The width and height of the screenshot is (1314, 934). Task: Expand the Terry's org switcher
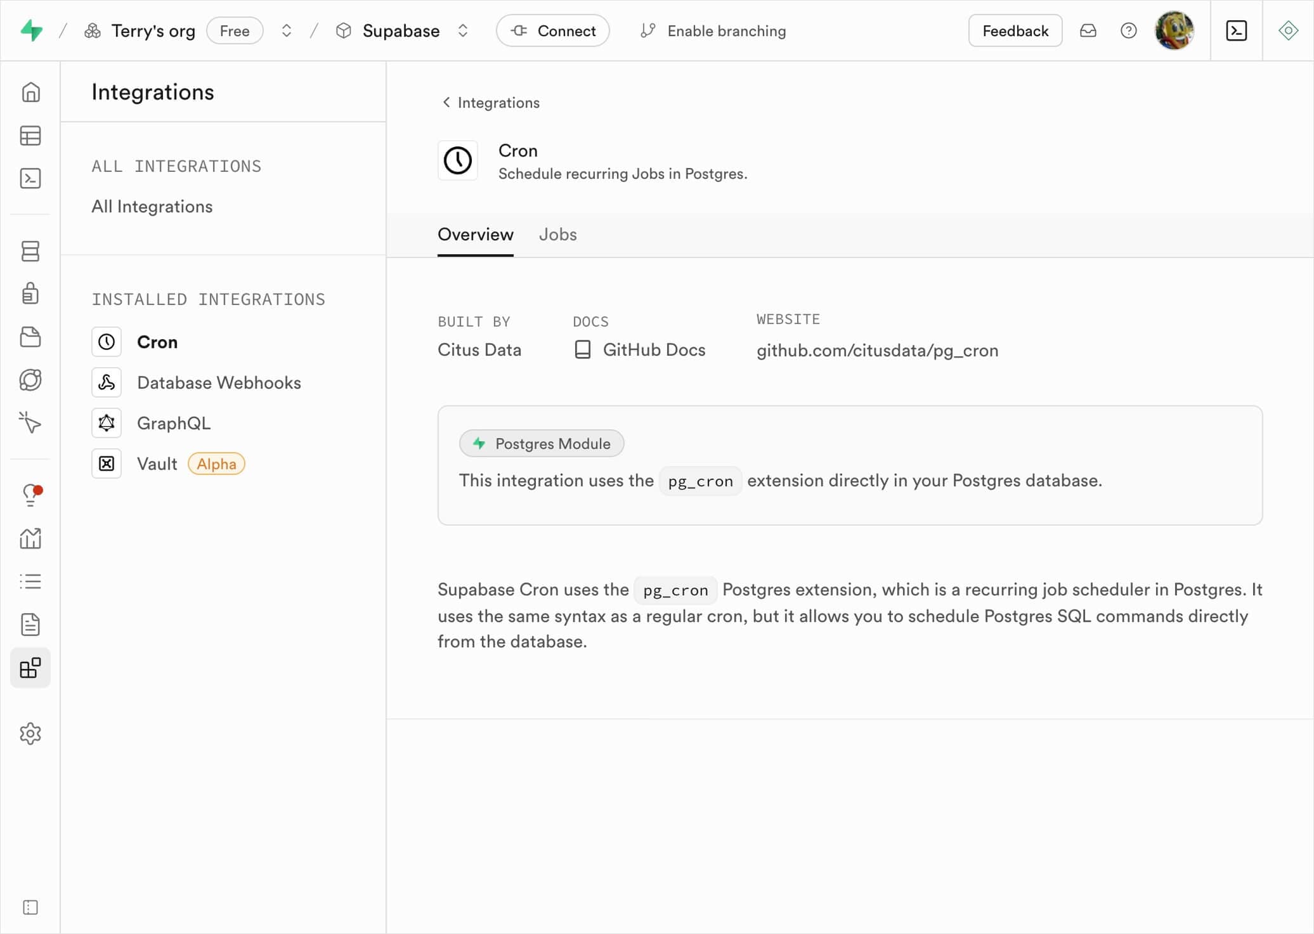(x=287, y=30)
